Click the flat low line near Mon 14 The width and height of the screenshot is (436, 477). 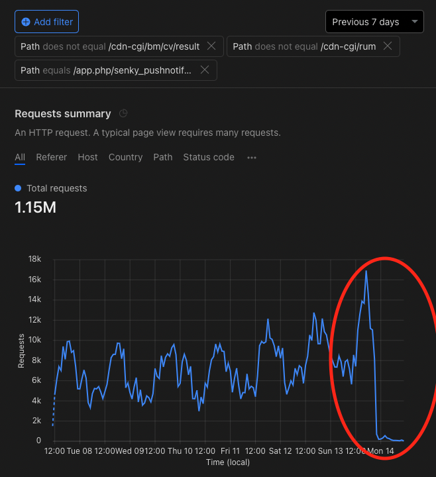point(391,439)
